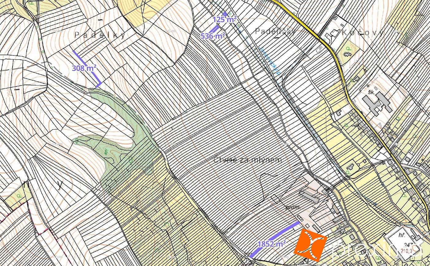
Task: Click the "536 m²" parcel area label
Action: click(213, 36)
